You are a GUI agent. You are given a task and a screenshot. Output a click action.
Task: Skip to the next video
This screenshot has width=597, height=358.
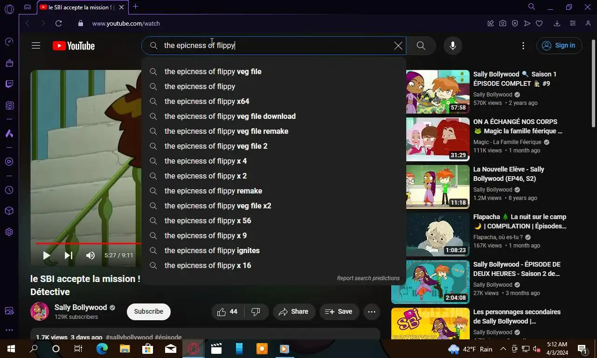click(69, 255)
